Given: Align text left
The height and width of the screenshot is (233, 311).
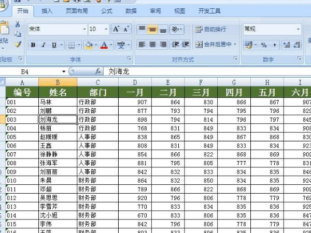Looking at the screenshot, I should [142, 45].
